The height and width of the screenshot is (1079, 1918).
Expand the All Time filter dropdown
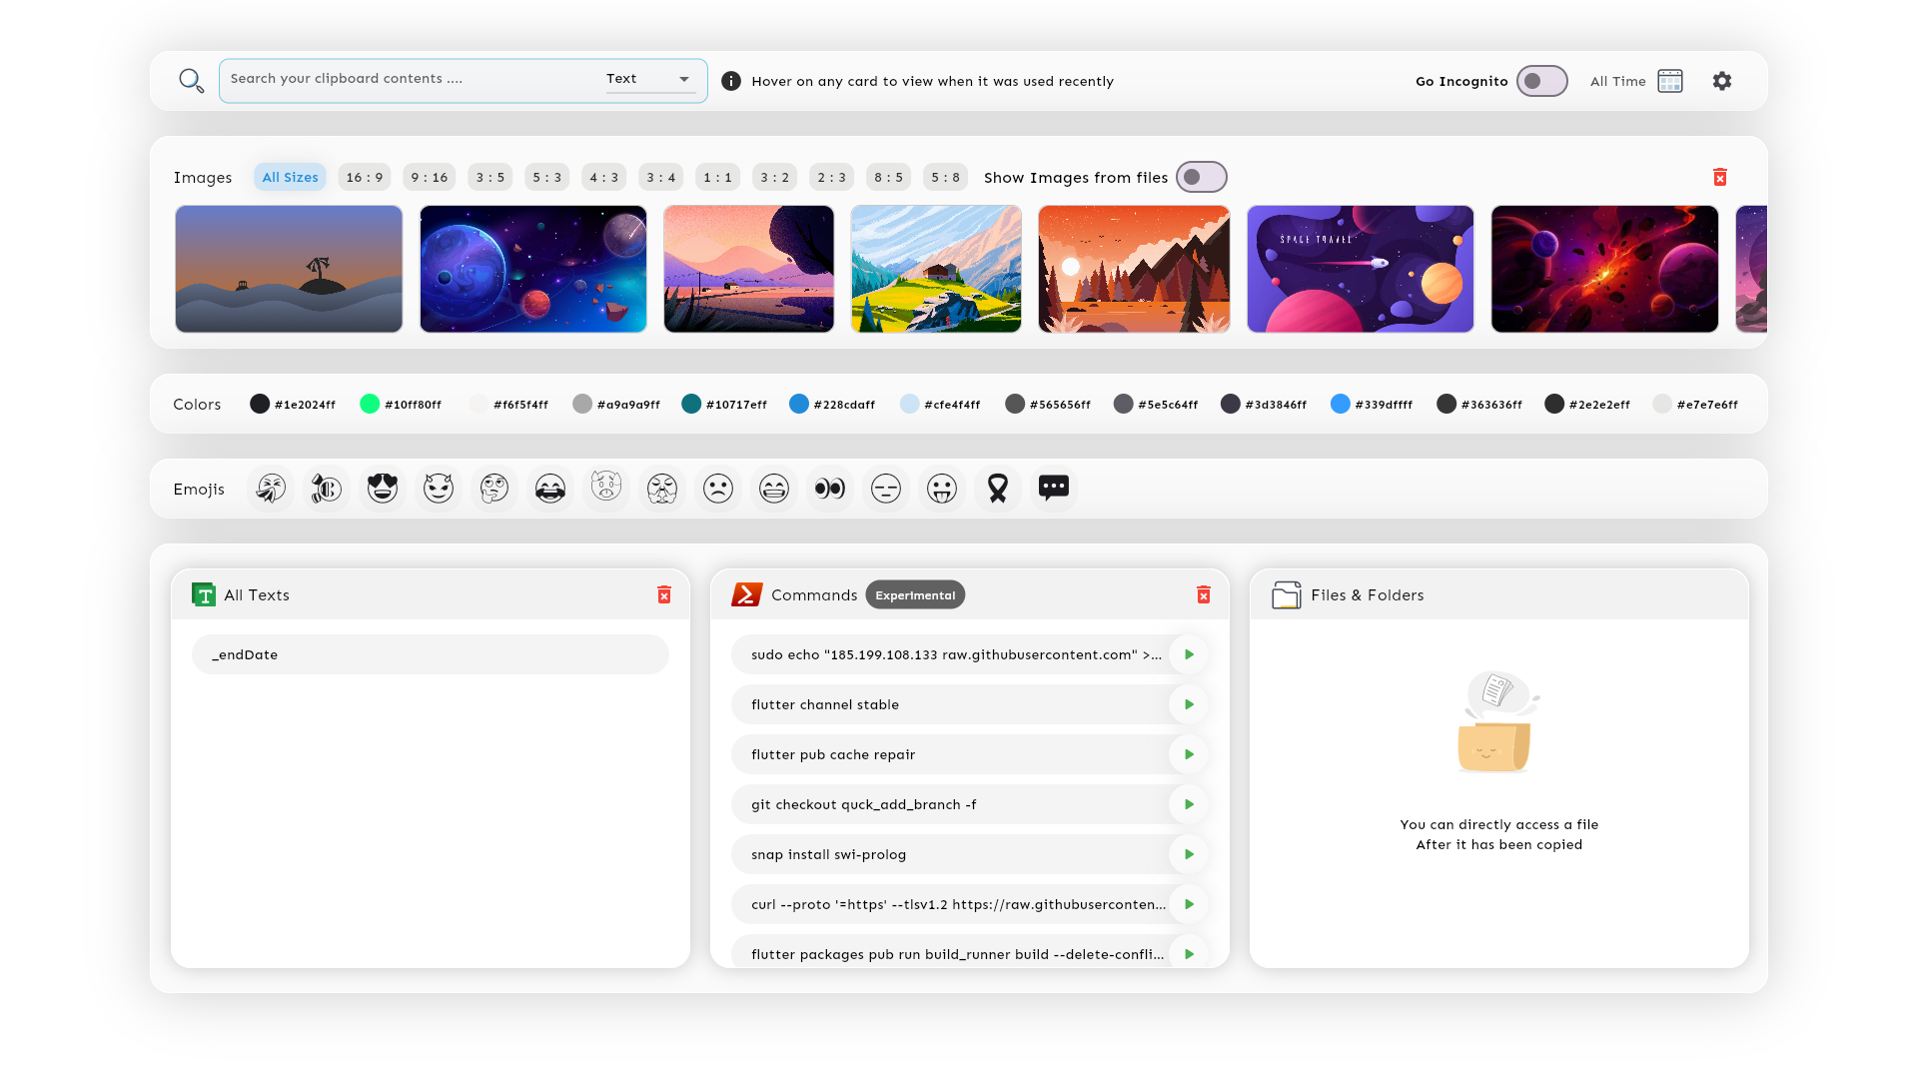coord(1636,82)
